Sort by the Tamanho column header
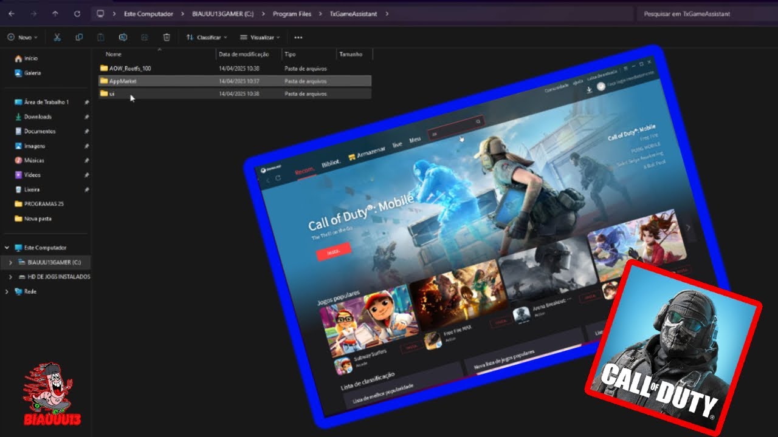The width and height of the screenshot is (778, 437). point(351,54)
